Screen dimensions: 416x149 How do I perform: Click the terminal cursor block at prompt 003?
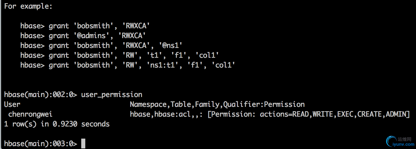tap(83, 144)
